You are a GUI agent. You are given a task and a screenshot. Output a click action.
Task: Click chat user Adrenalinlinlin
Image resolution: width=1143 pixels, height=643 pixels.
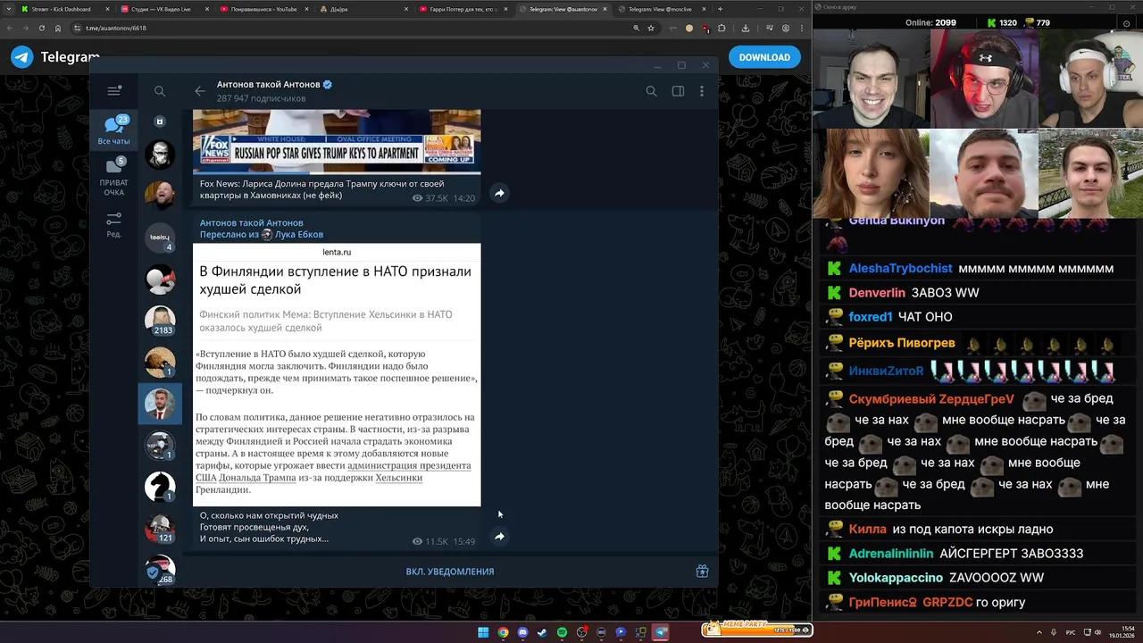point(891,554)
